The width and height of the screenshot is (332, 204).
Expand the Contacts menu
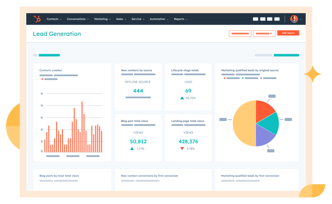pyautogui.click(x=54, y=19)
